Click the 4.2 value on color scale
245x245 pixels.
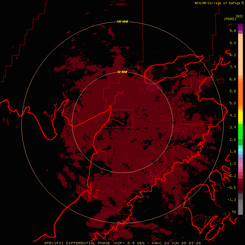(x=233, y=115)
